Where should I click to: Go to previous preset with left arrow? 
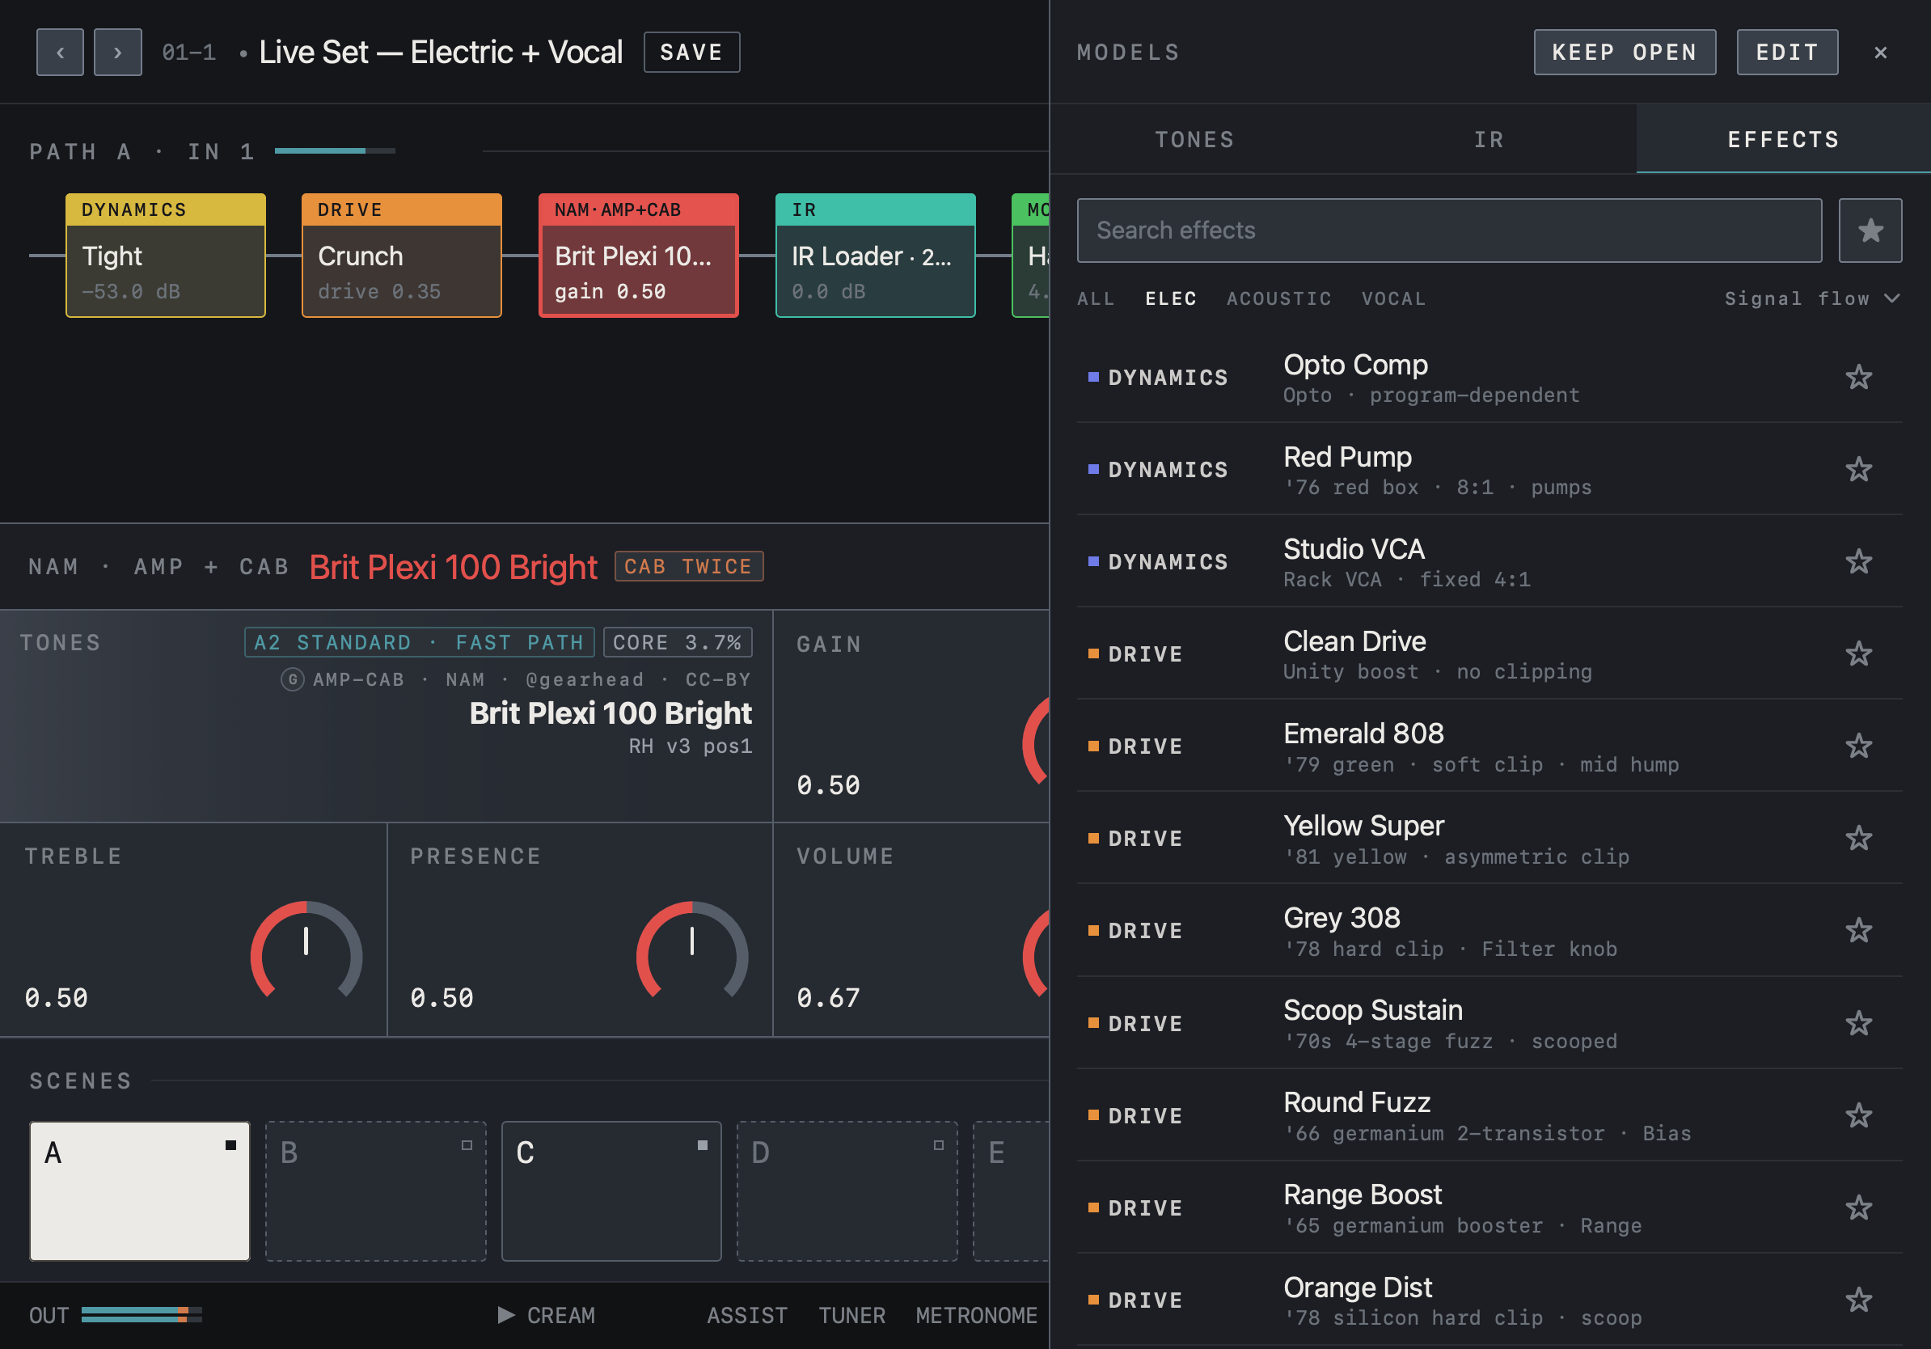[x=60, y=52]
